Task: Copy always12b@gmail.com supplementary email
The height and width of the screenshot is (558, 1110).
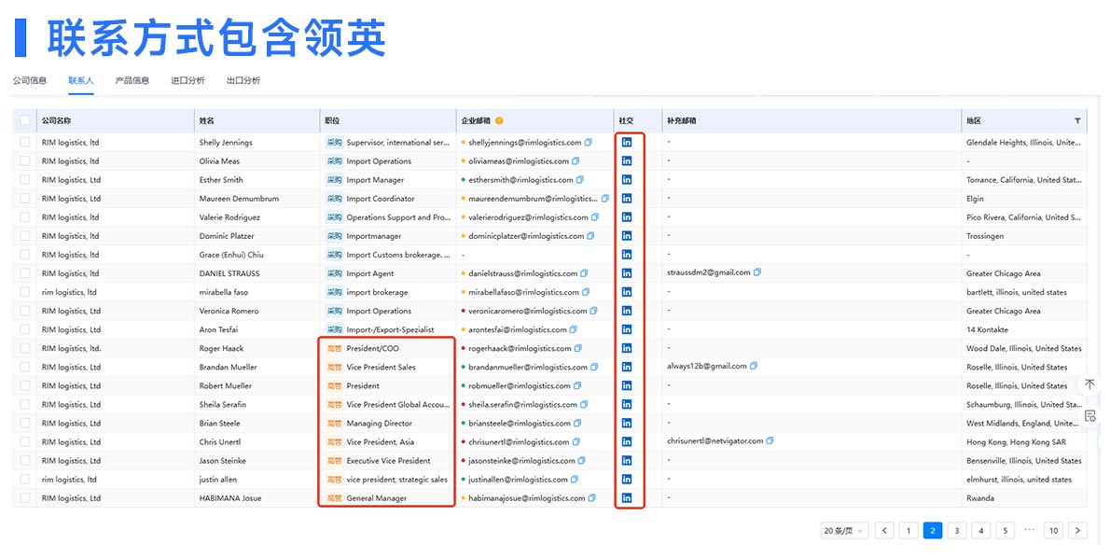Action: point(754,366)
